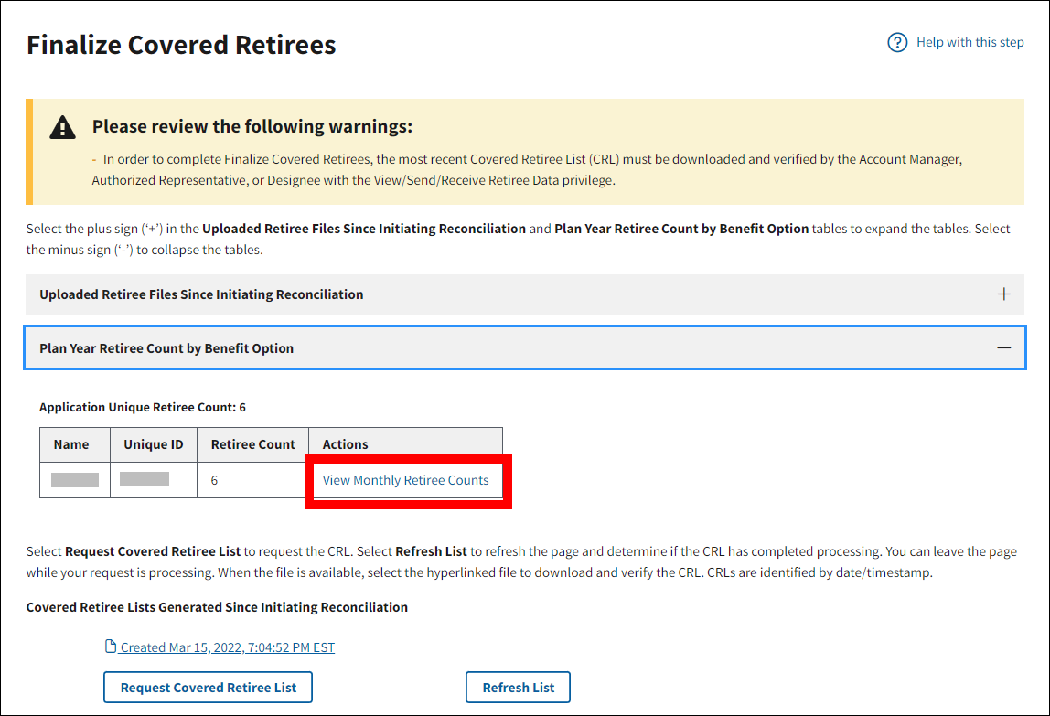Screen dimensions: 1050x716
Task: Click the 'Finalize Covered Retirees' page heading
Action: (181, 45)
